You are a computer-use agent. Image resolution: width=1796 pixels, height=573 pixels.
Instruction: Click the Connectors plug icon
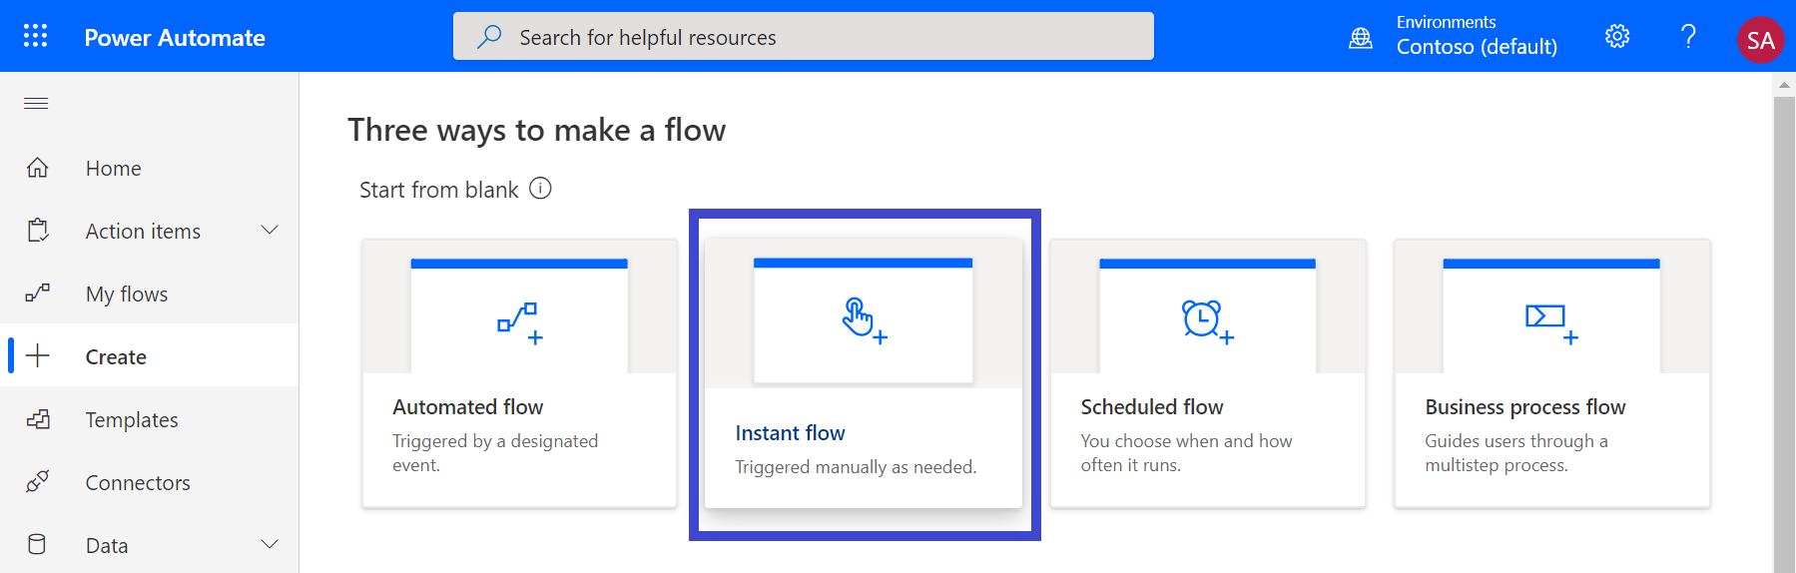coord(38,482)
